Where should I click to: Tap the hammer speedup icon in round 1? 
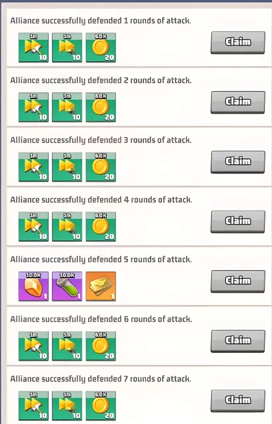coord(33,48)
